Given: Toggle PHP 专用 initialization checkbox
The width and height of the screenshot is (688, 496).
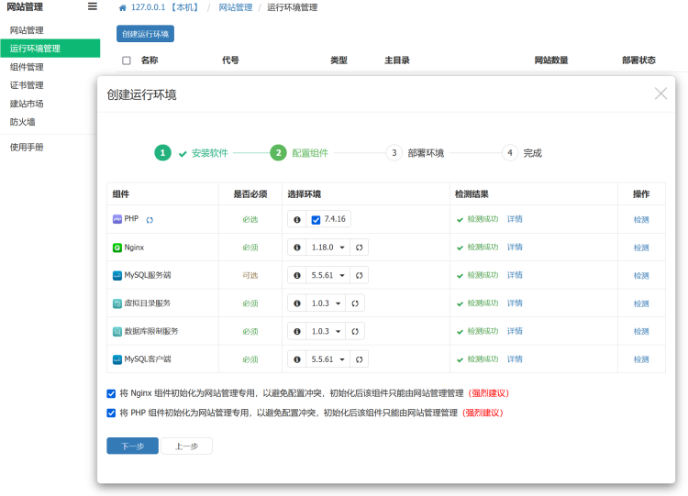Looking at the screenshot, I should pos(111,413).
